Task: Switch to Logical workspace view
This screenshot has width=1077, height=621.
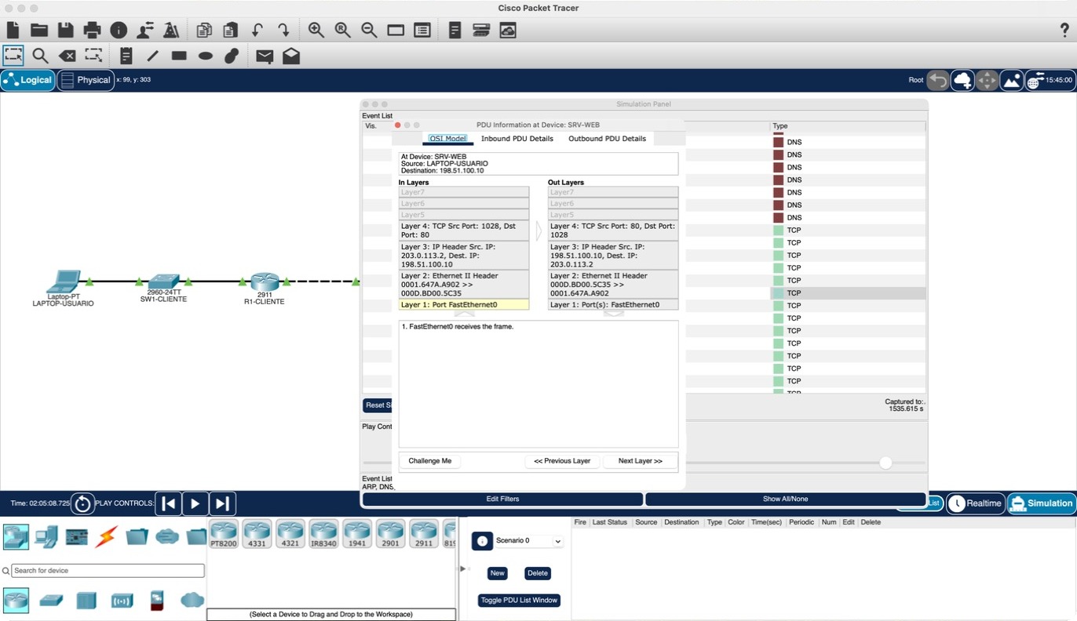Action: coord(28,80)
